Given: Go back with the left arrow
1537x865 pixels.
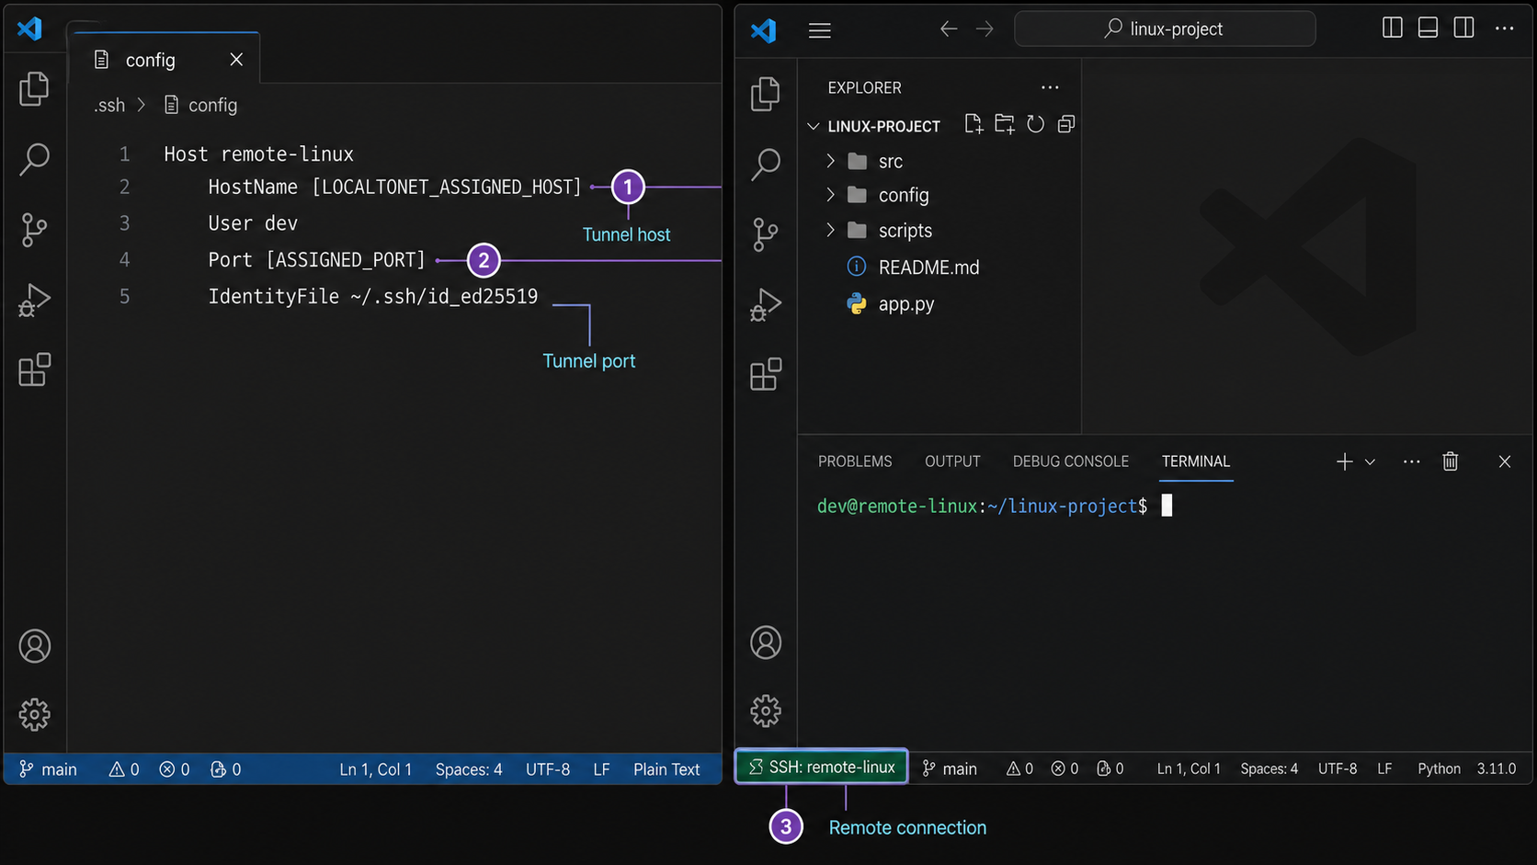Looking at the screenshot, I should coord(949,29).
